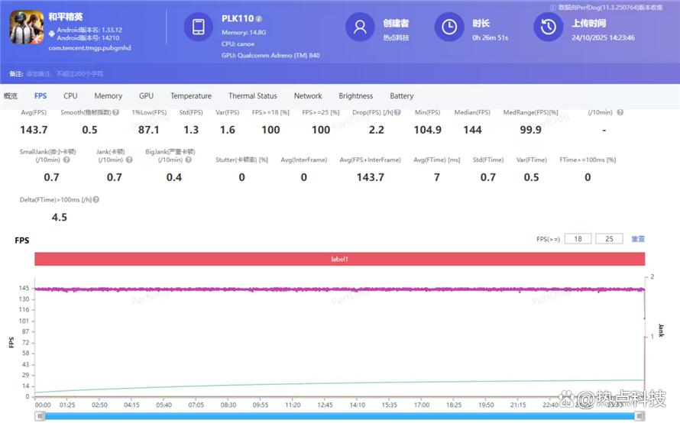Image resolution: width=680 pixels, height=423 pixels.
Task: Click the purple FPS line in chart
Action: click(339, 289)
